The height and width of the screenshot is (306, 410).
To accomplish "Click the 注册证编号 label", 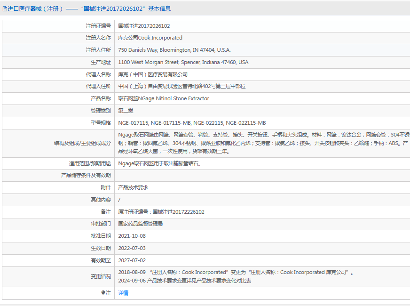I will click(98, 26).
